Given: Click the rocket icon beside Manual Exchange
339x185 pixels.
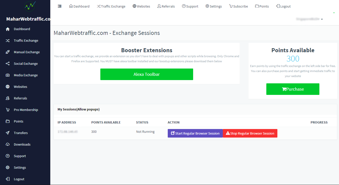Looking at the screenshot, I should (x=8, y=52).
